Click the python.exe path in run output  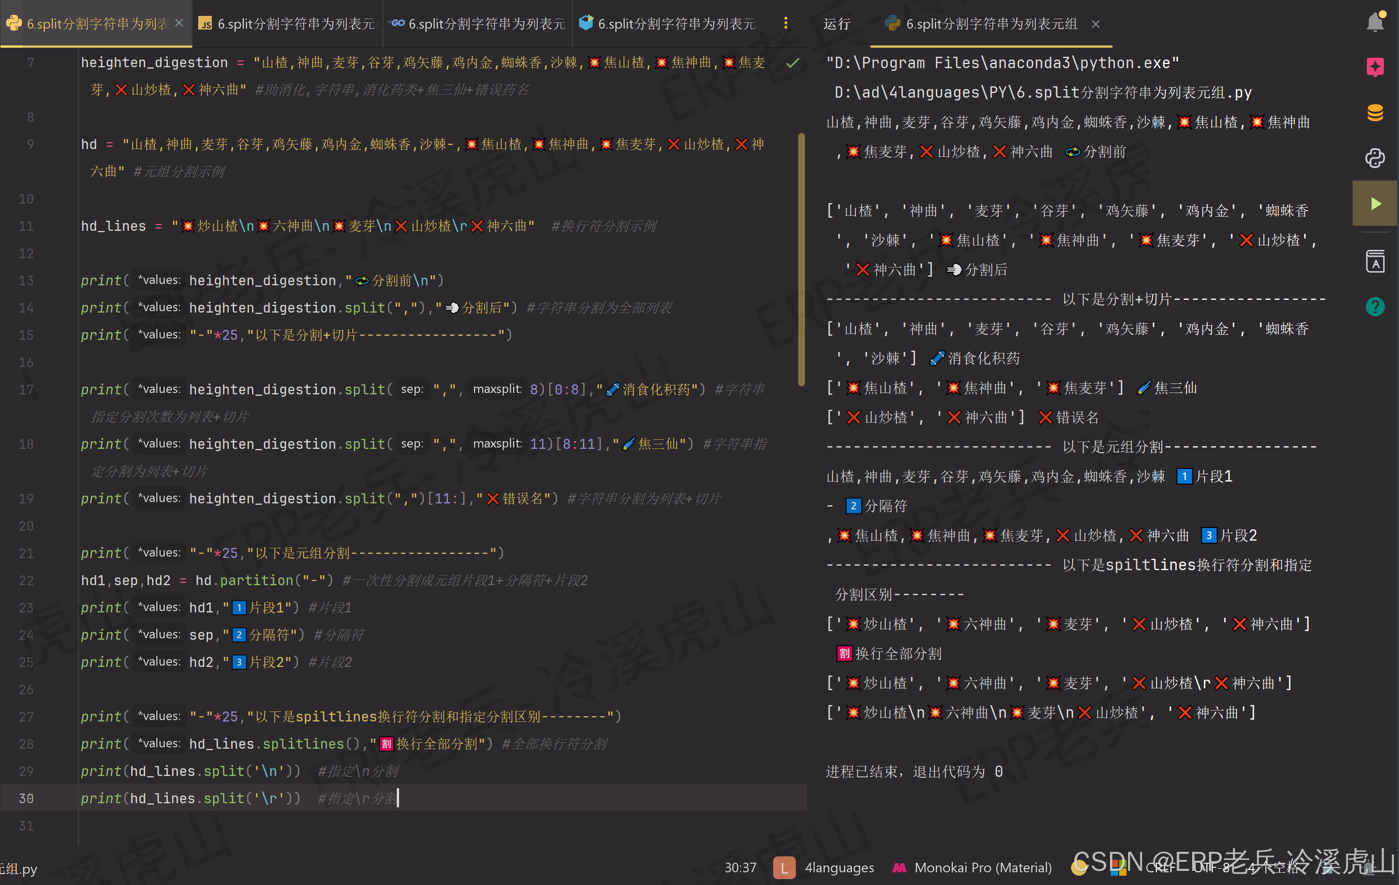[1003, 63]
